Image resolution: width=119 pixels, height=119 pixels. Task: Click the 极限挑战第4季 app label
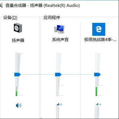100,40
